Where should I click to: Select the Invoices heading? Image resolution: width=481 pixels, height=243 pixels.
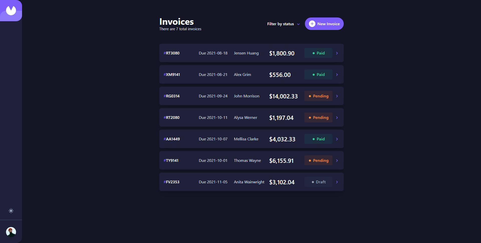176,22
